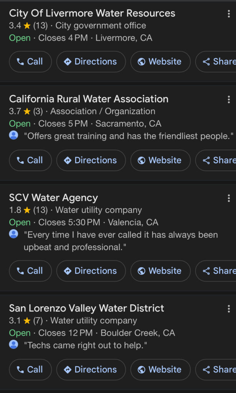Open three-dot menu for SCV Water Agency
The width and height of the screenshot is (236, 393).
[229, 198]
